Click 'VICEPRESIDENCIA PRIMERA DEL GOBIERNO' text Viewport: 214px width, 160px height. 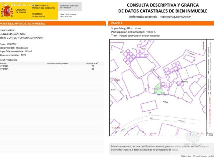(x=43, y=7)
